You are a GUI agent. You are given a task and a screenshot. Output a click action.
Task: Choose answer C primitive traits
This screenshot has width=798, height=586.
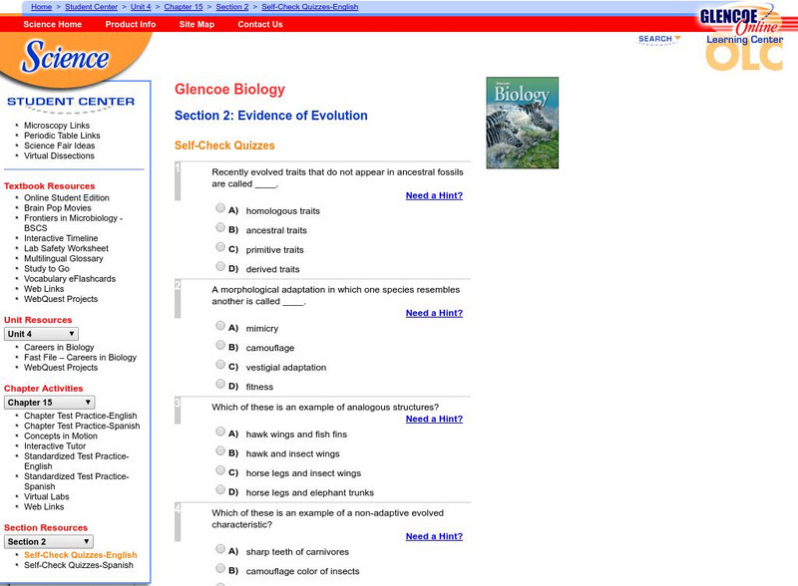click(220, 247)
